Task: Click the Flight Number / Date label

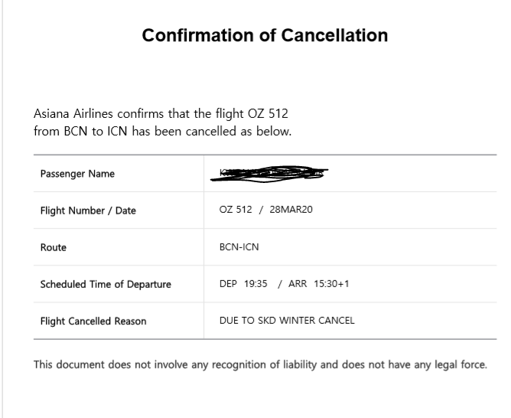Action: click(x=88, y=211)
